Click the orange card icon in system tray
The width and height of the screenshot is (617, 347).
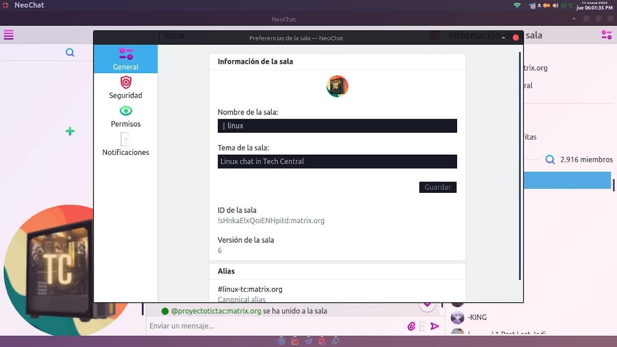tap(547, 5)
